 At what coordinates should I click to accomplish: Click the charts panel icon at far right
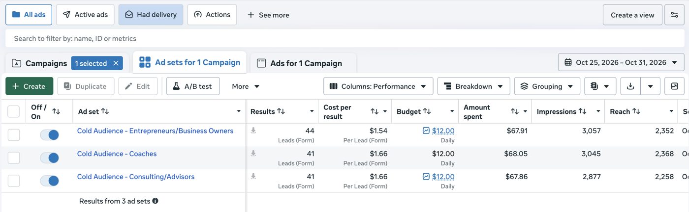click(x=674, y=86)
